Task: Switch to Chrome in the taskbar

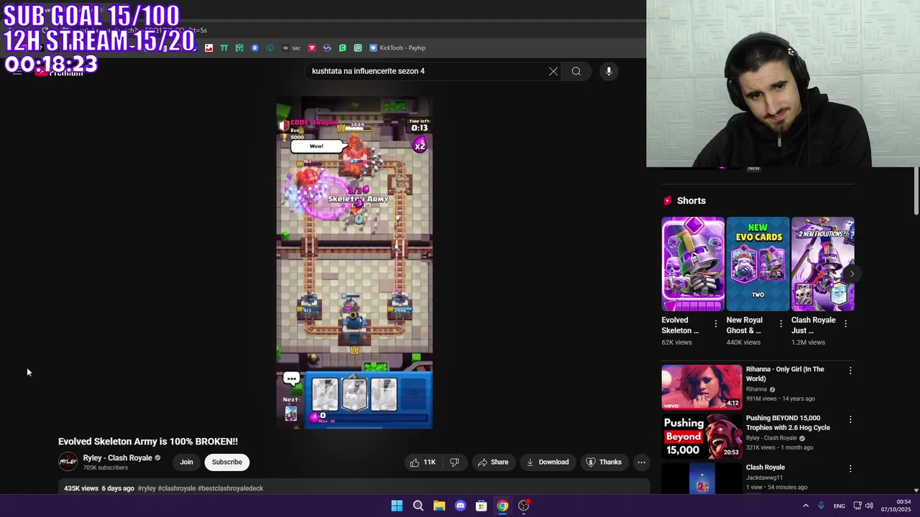Action: pos(502,506)
